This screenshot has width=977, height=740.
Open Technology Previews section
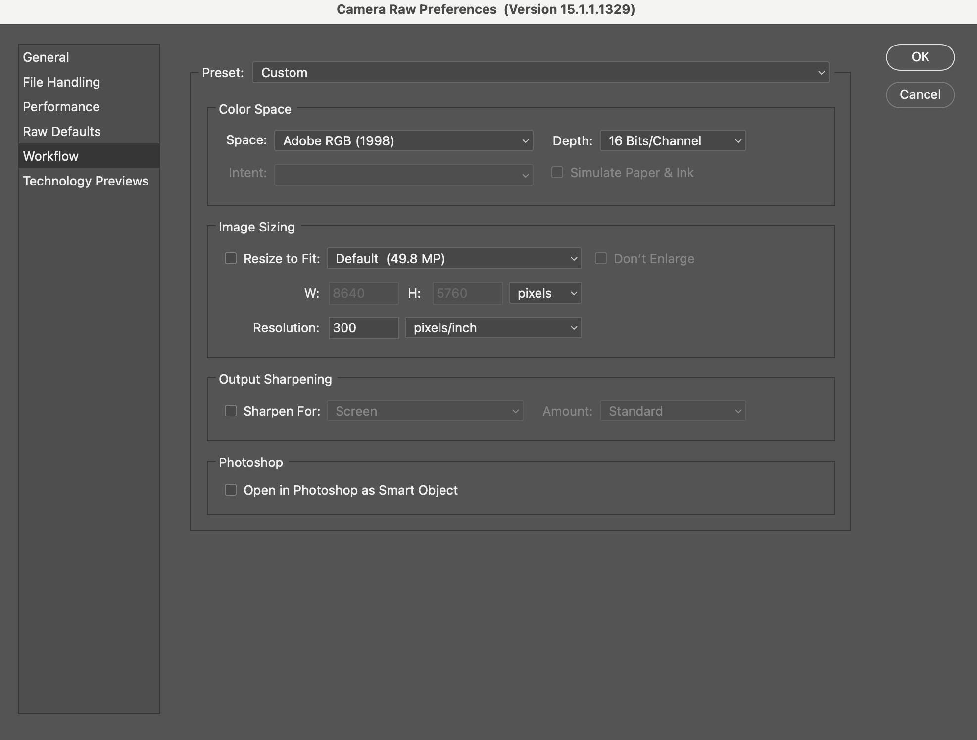click(x=86, y=181)
